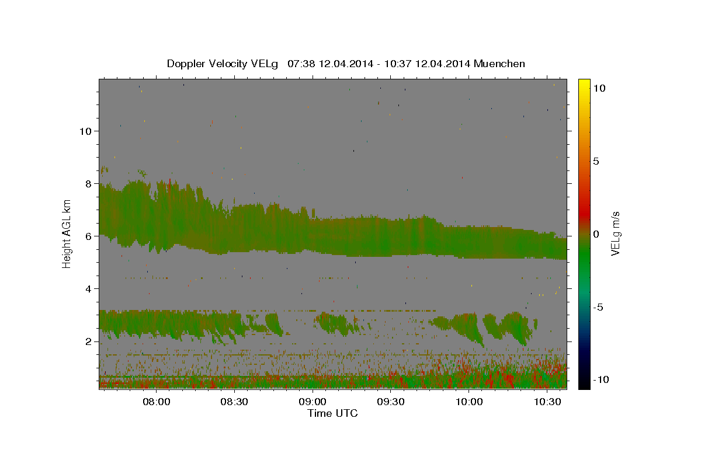The height and width of the screenshot is (467, 701).
Task: Click the colorbar tick label 0
Action: click(596, 234)
